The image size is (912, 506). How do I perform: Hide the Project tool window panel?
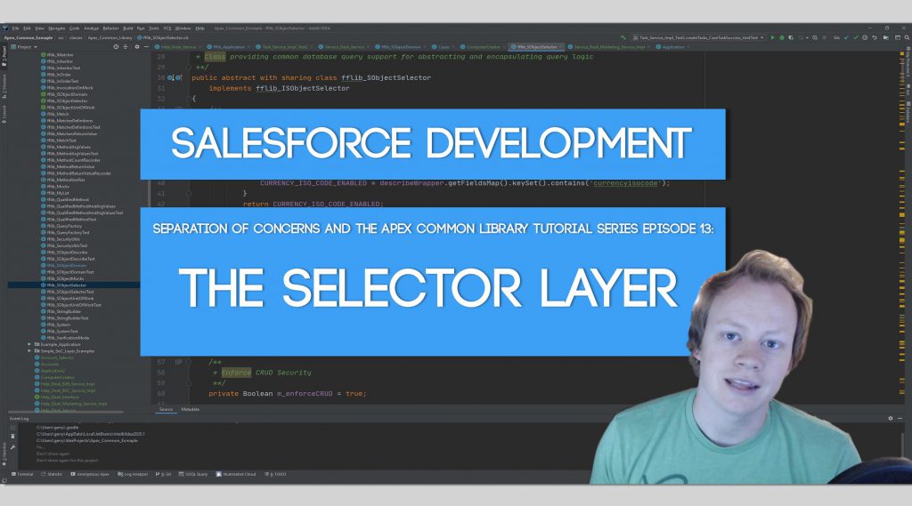tap(146, 47)
